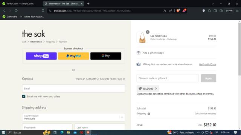Open the sidebar panel icon in toolbar

click(x=215, y=11)
